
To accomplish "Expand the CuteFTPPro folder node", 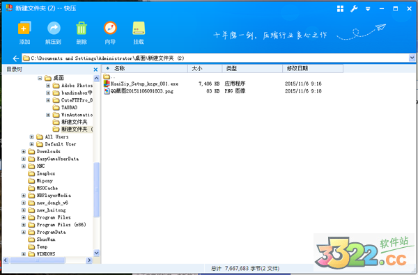I will 48,100.
